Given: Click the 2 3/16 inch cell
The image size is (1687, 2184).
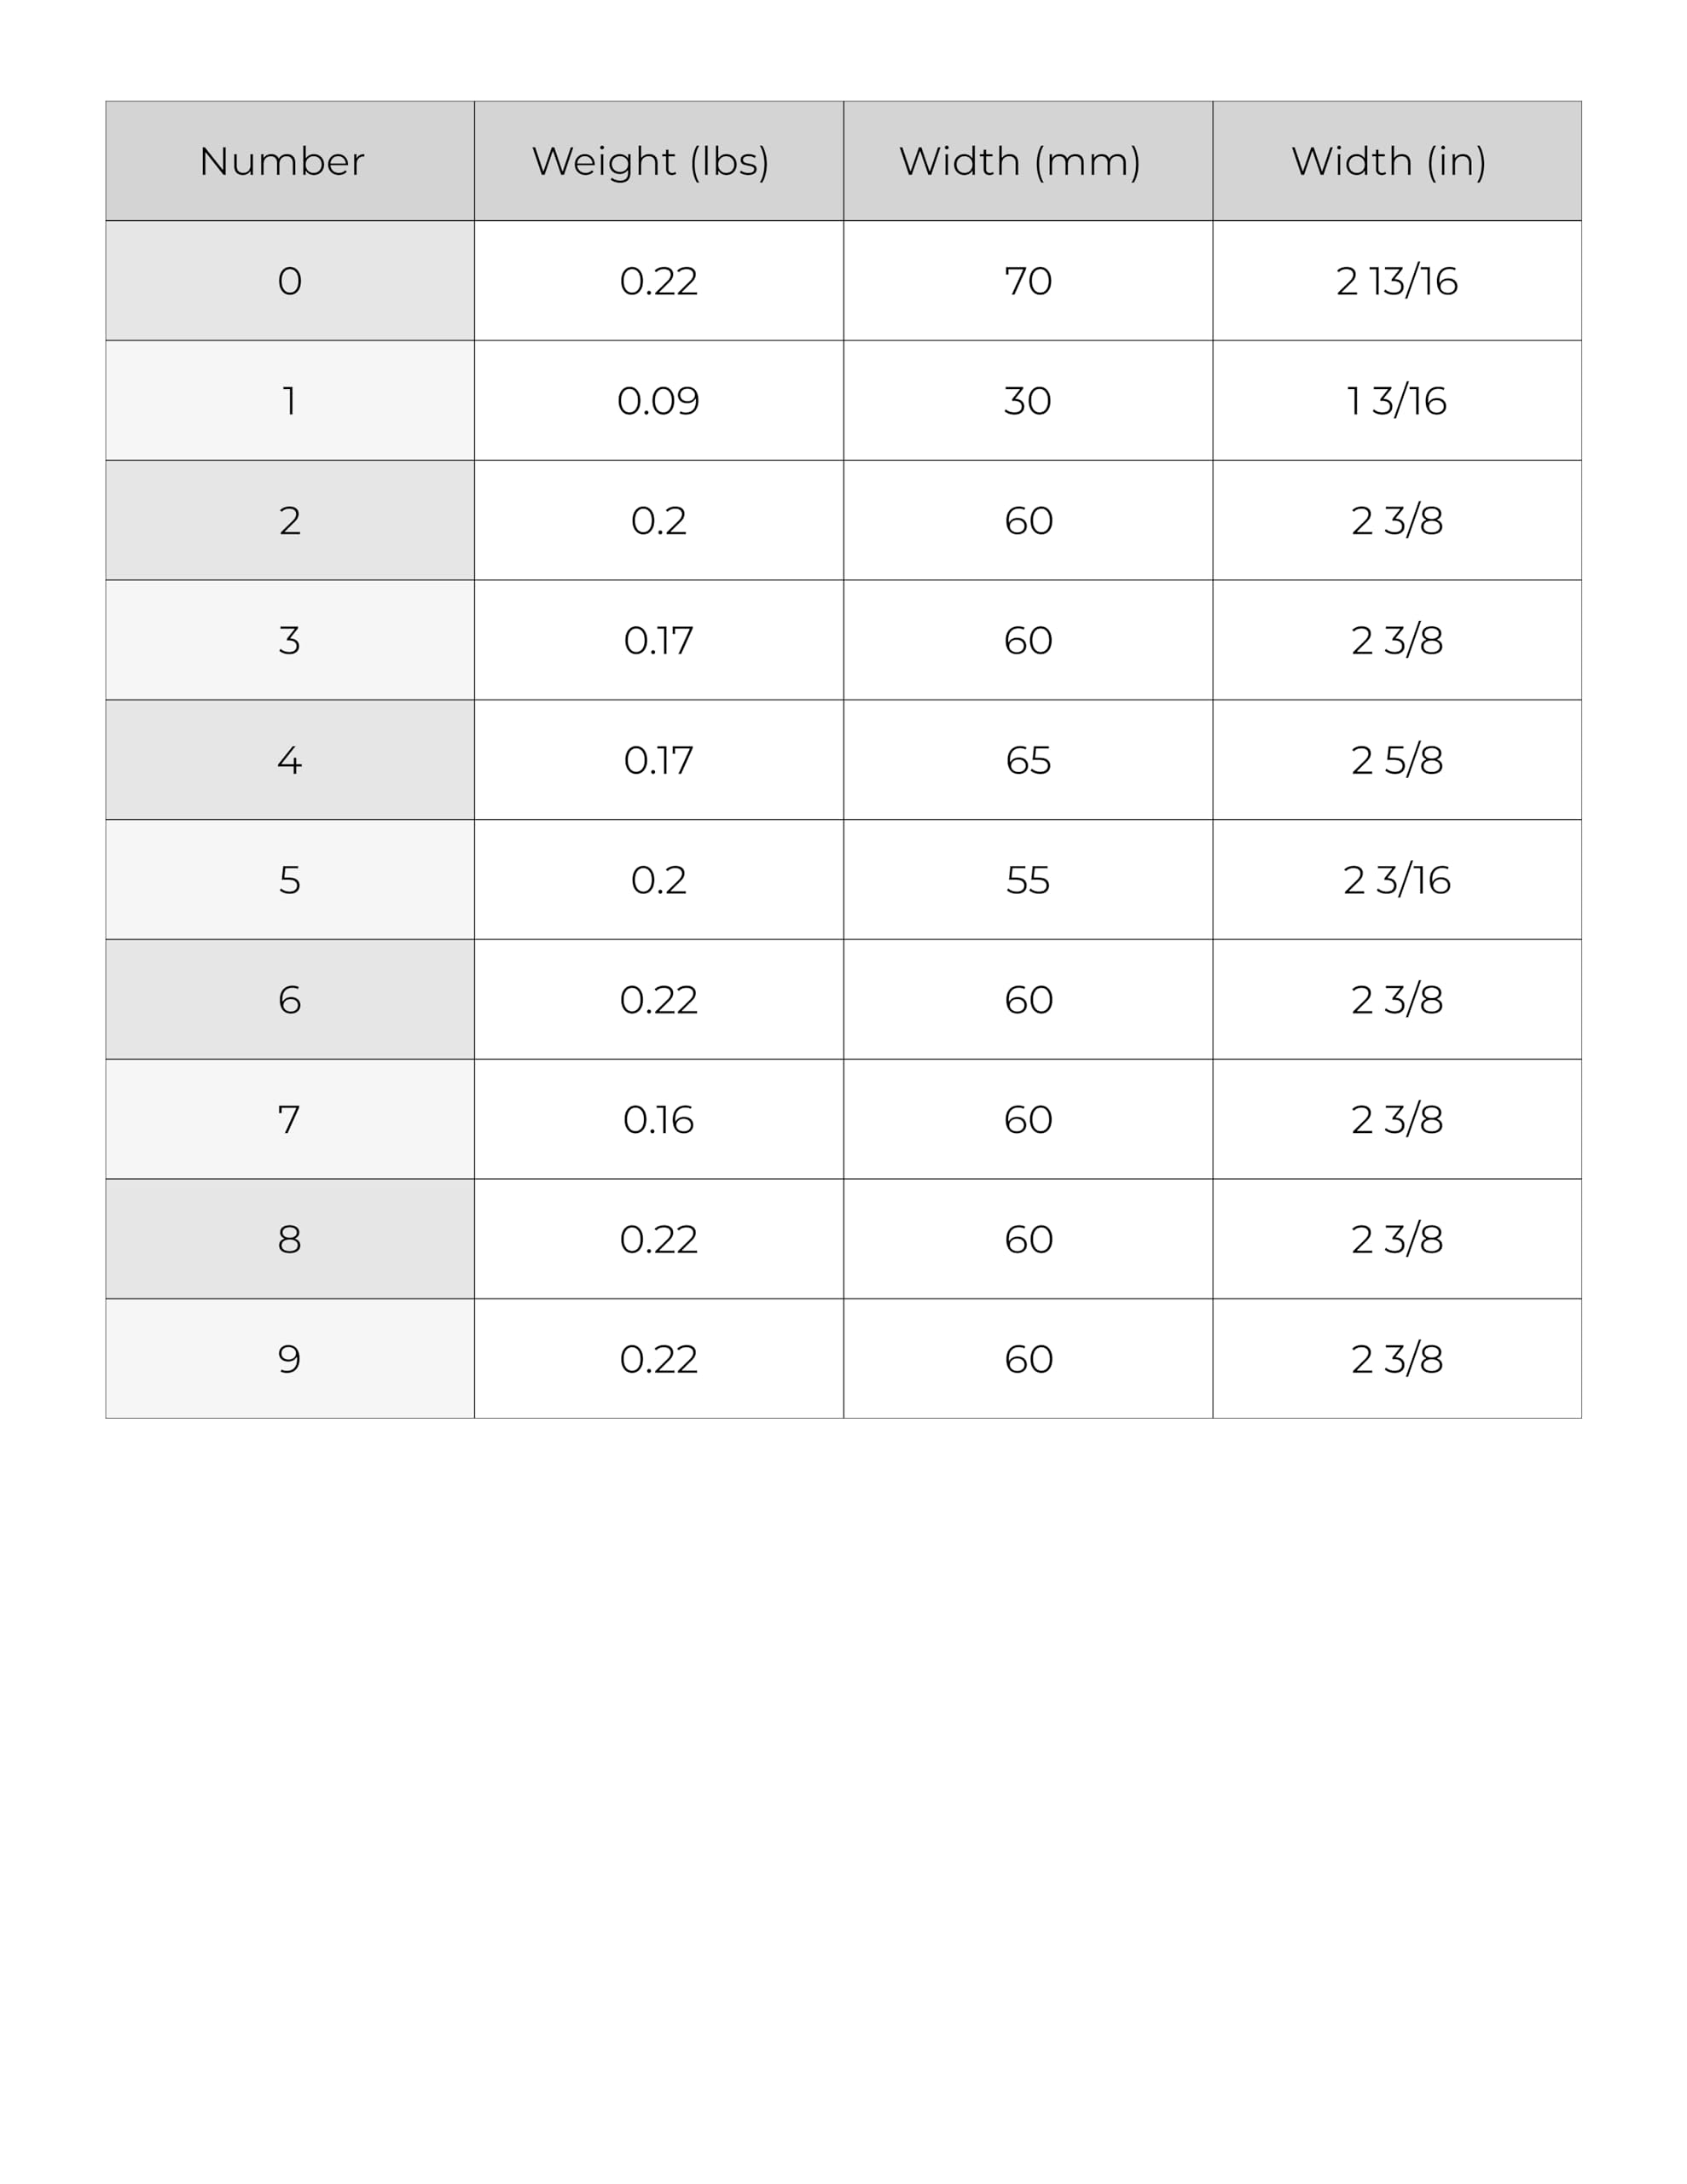Looking at the screenshot, I should pos(1396,880).
